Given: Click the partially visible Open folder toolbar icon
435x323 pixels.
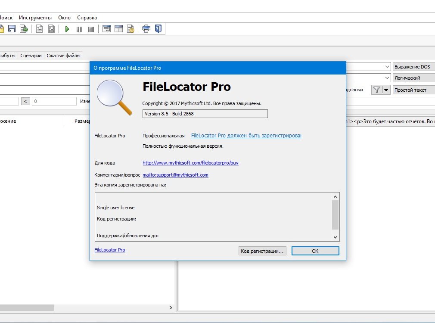Looking at the screenshot, I should [x=2, y=28].
